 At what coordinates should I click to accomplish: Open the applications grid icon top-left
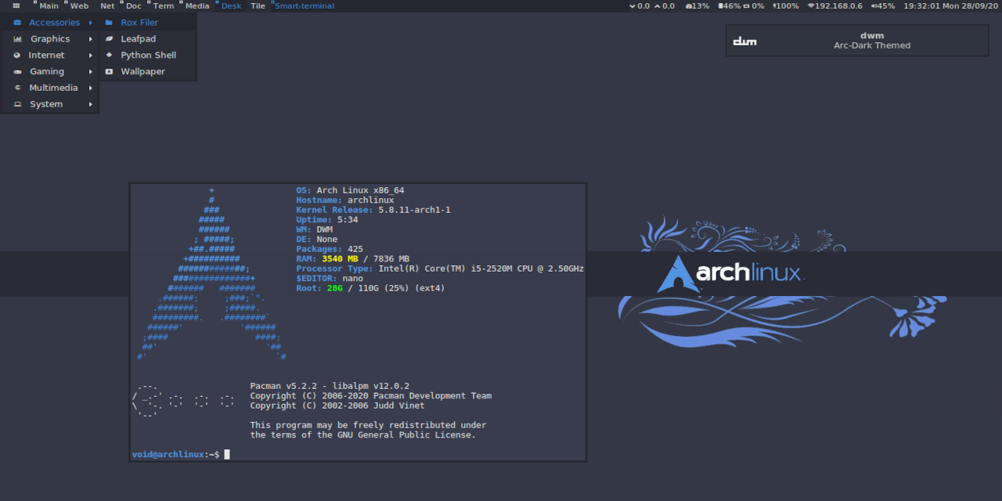(16, 5)
